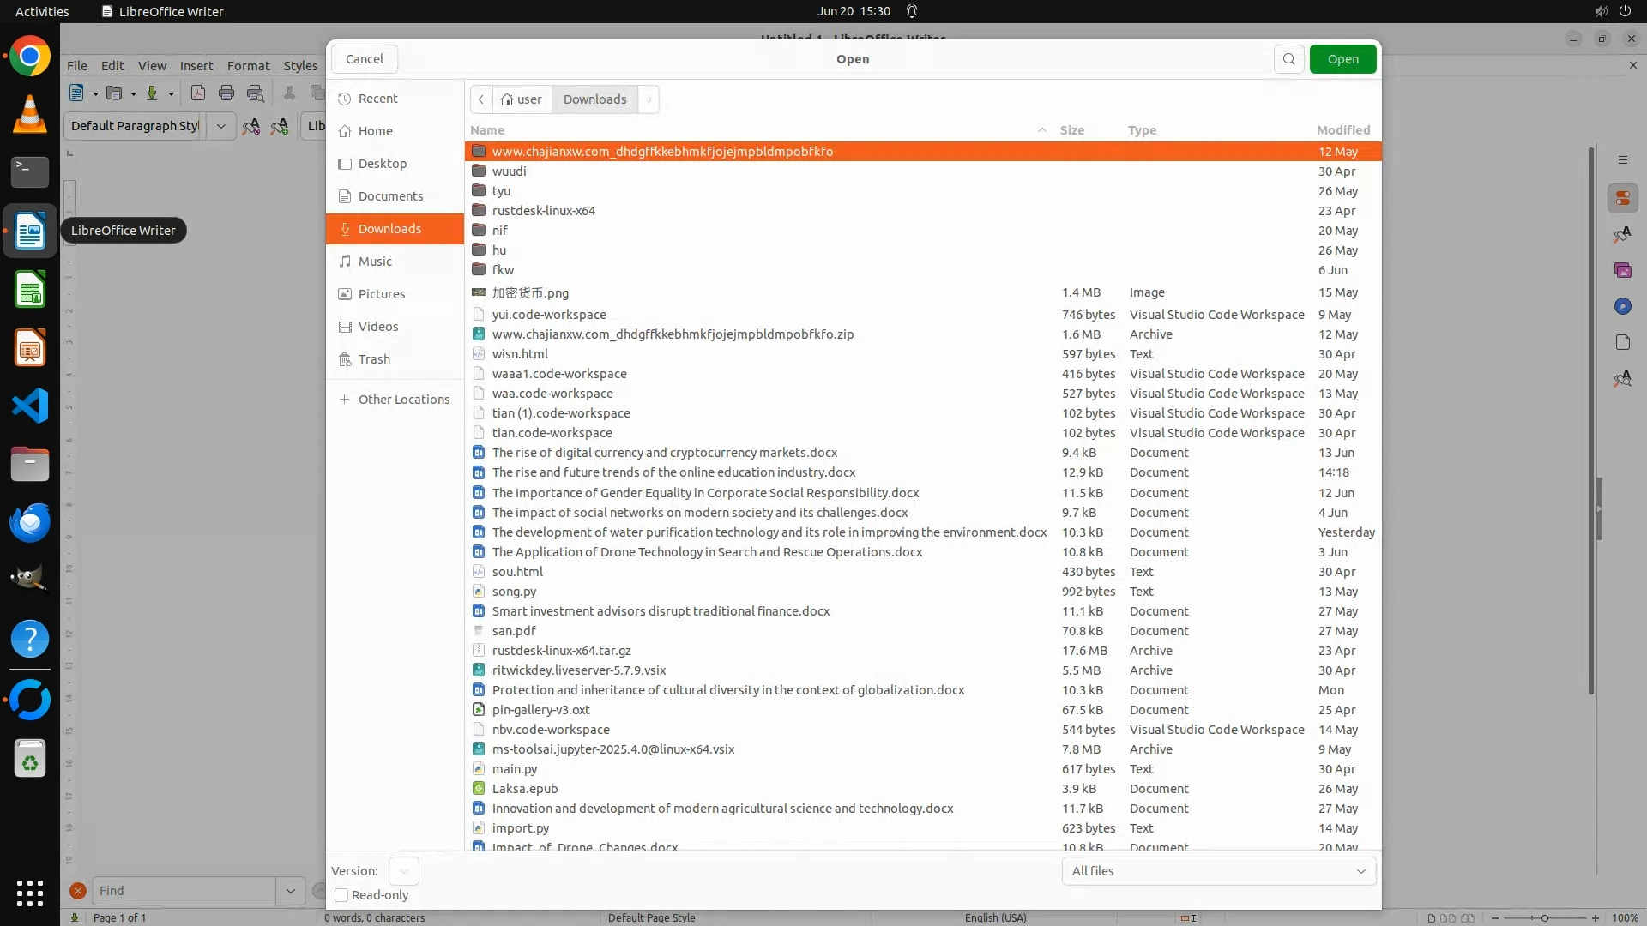Viewport: 1647px width, 926px height.
Task: Click the back arrow in path bar
Action: pyautogui.click(x=481, y=99)
